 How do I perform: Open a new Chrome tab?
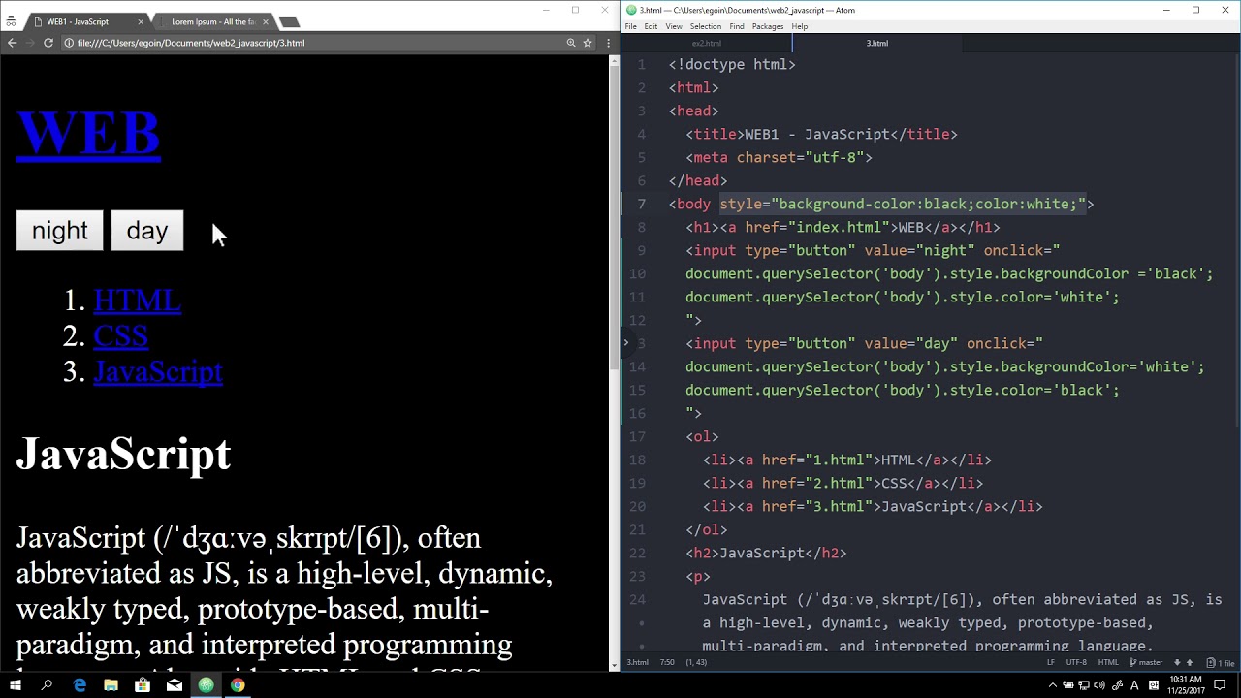point(289,22)
